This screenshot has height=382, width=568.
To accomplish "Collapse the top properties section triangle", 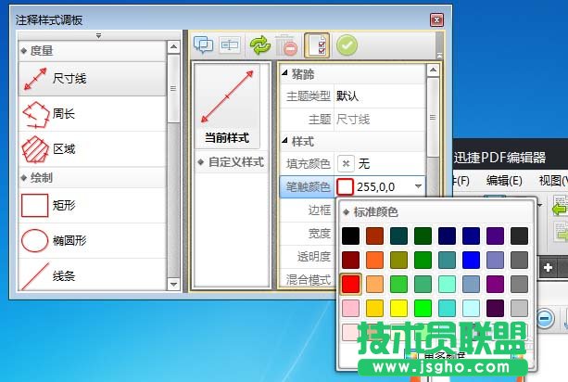I will [285, 73].
